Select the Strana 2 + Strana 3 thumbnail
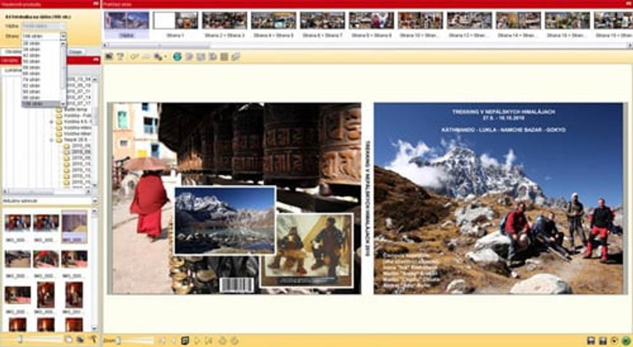This screenshot has height=347, width=633. pyautogui.click(x=225, y=24)
